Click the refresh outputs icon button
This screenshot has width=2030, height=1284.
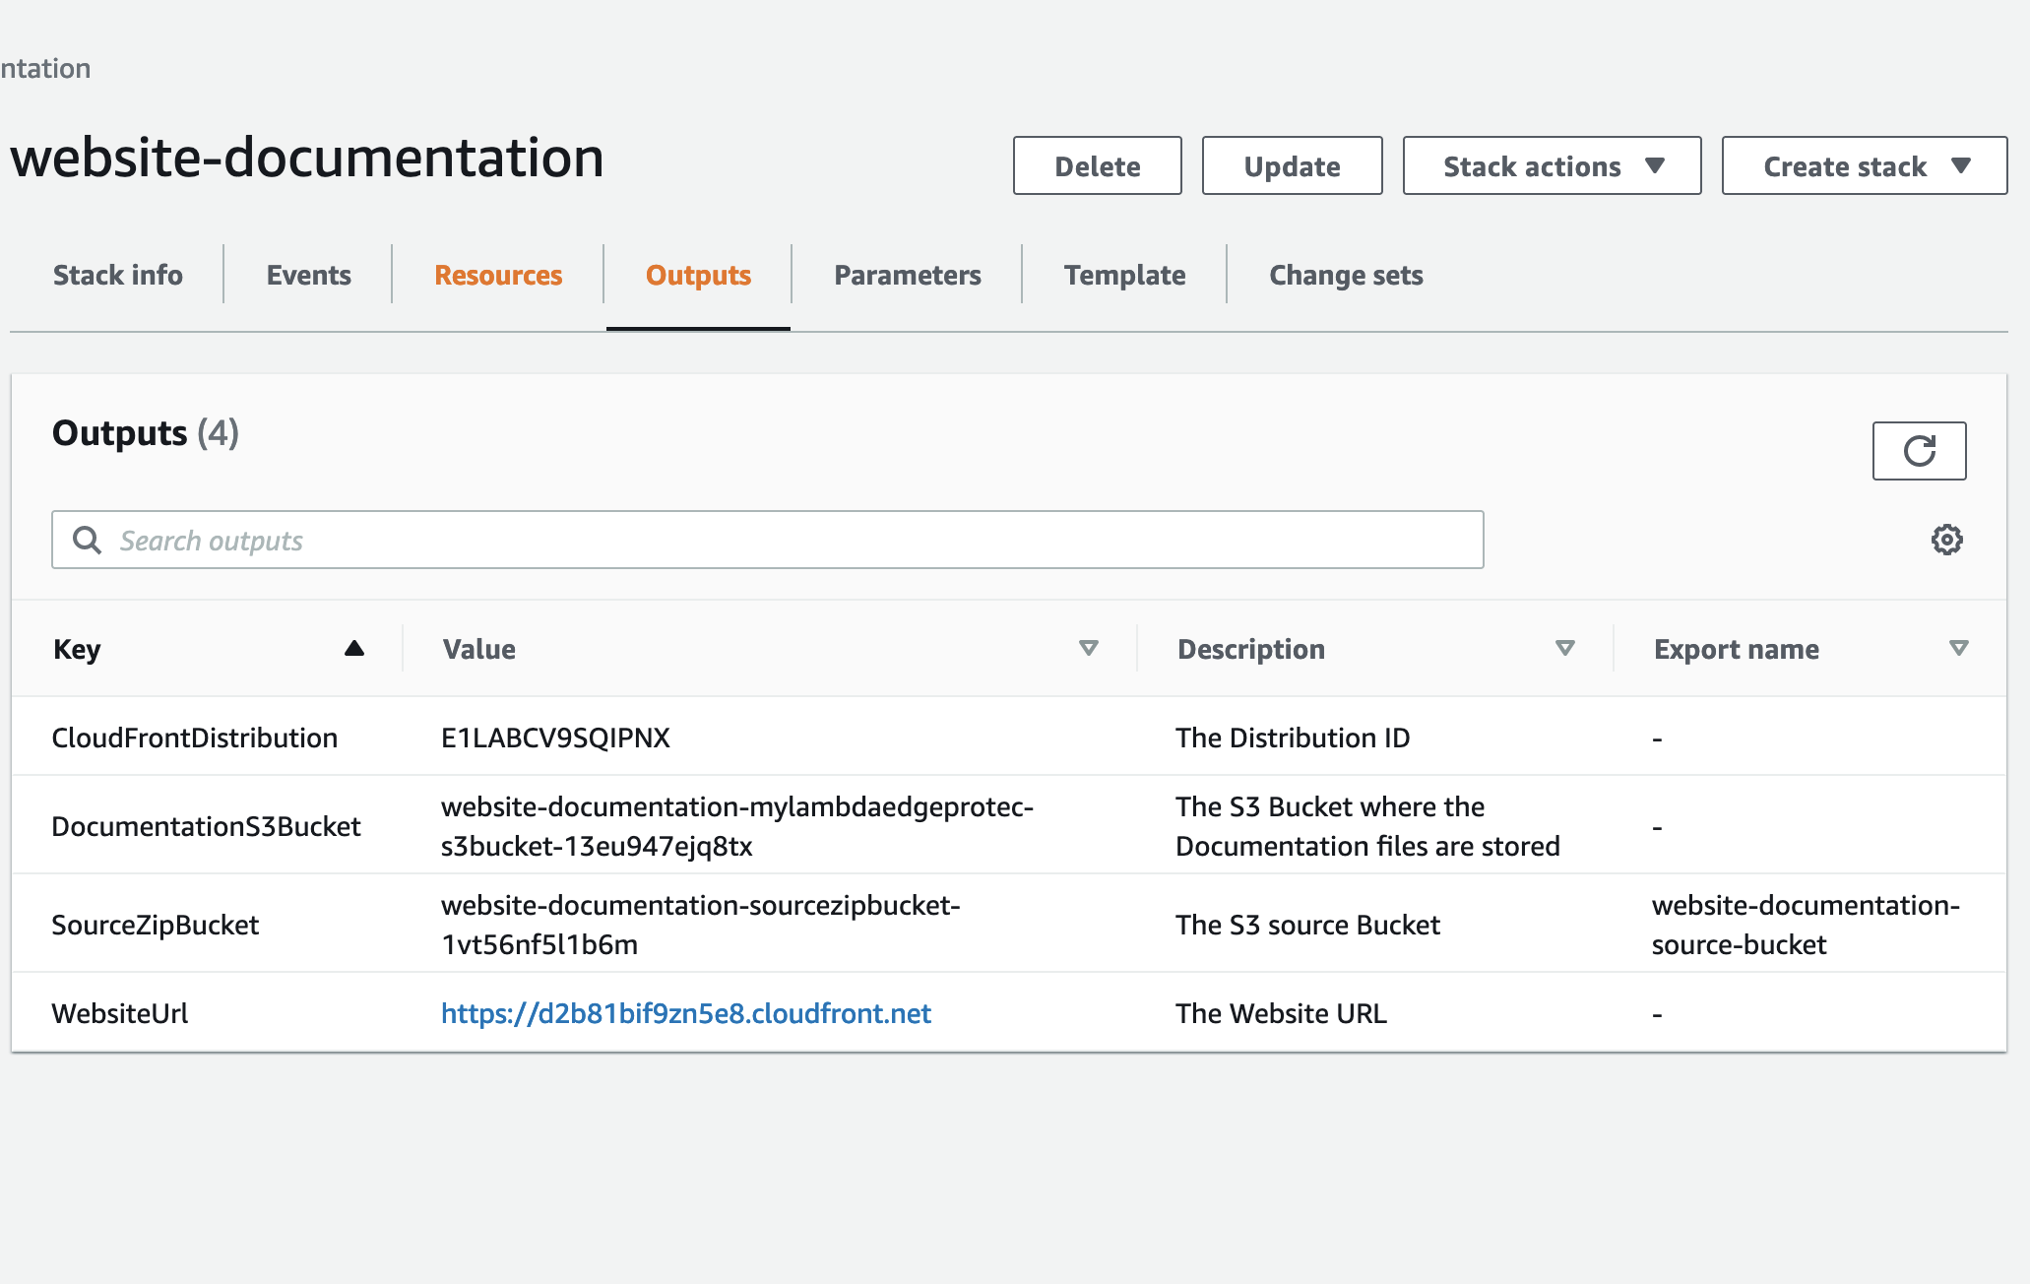coord(1918,451)
